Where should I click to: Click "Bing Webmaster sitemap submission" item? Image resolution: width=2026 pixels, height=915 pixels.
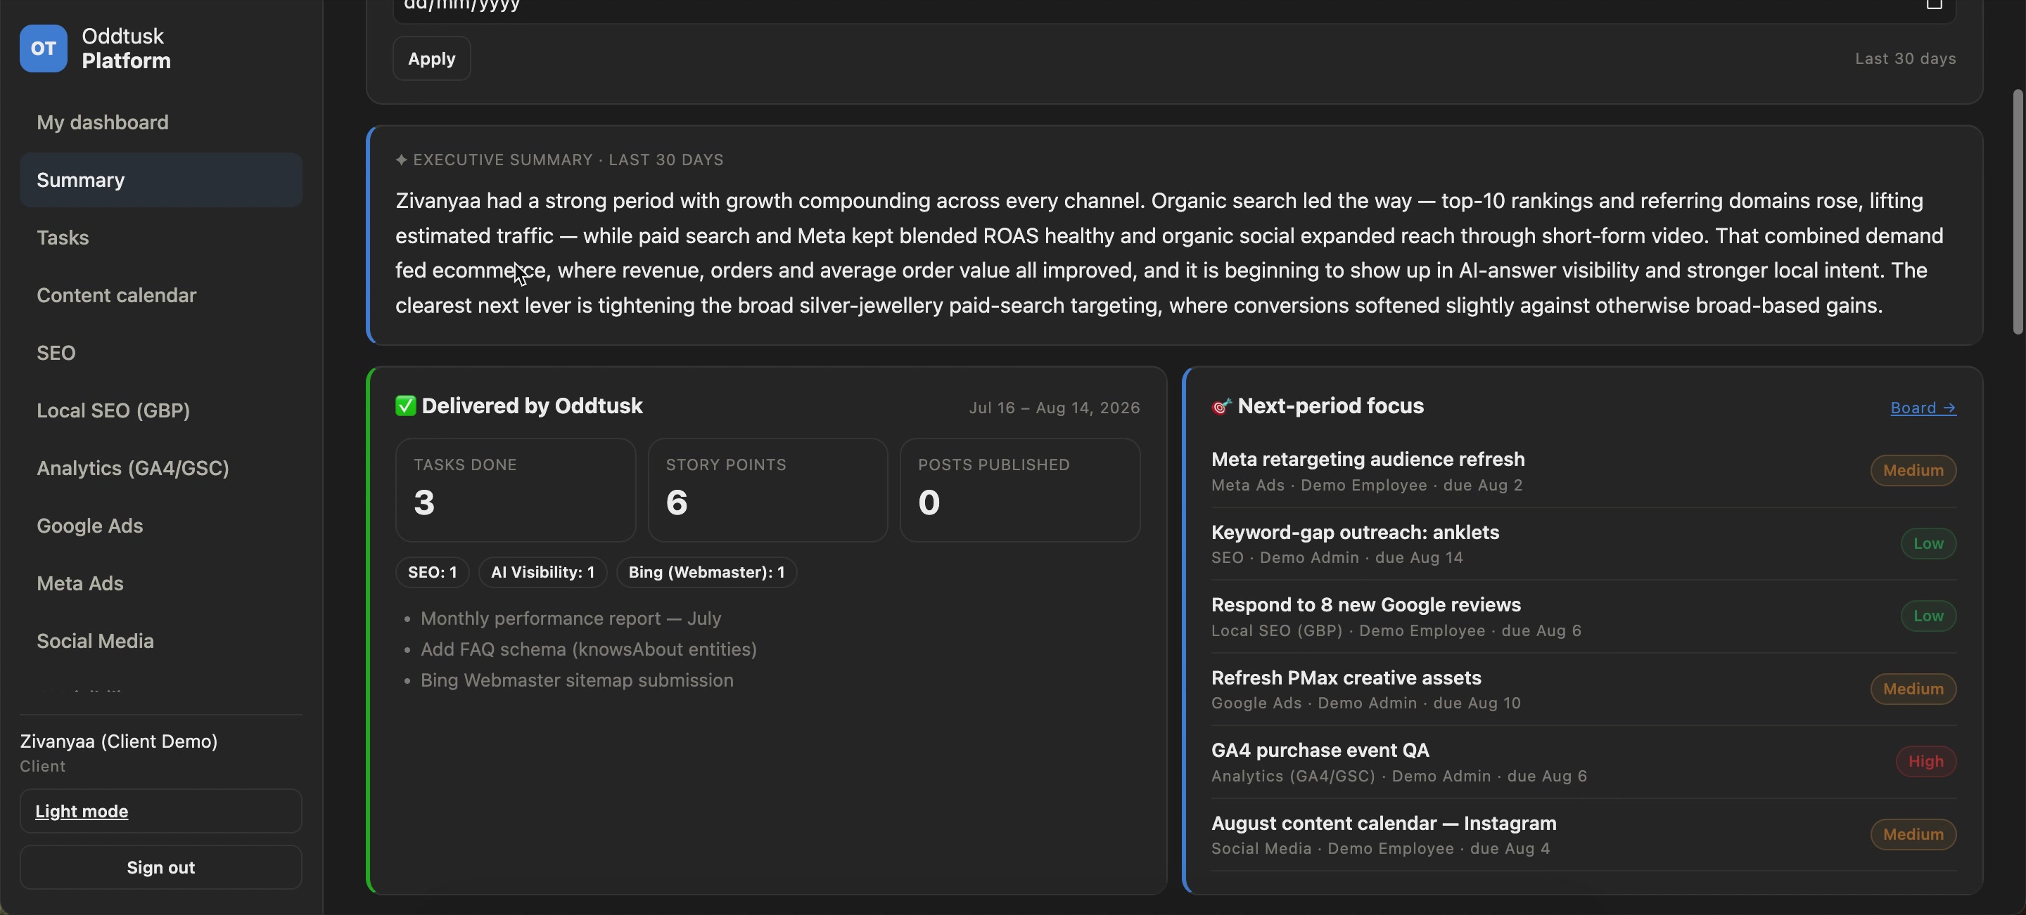(578, 680)
